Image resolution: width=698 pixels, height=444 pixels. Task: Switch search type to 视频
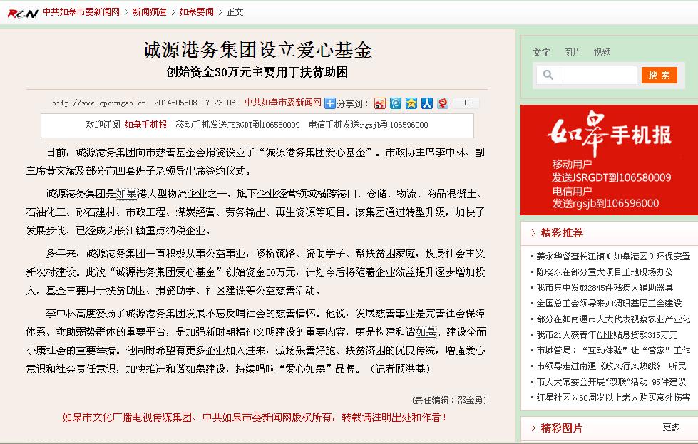[x=602, y=53]
